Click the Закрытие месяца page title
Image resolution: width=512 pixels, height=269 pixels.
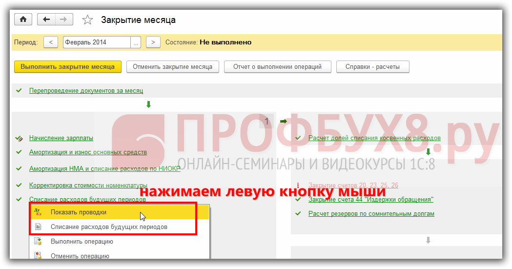(x=138, y=20)
